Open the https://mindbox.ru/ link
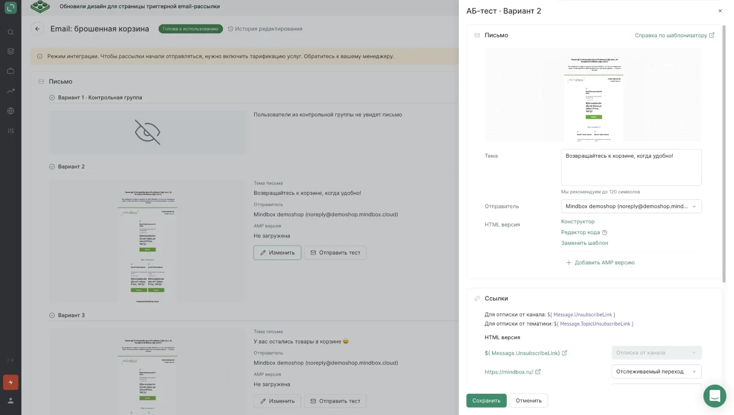Image resolution: width=734 pixels, height=415 pixels. click(x=509, y=372)
